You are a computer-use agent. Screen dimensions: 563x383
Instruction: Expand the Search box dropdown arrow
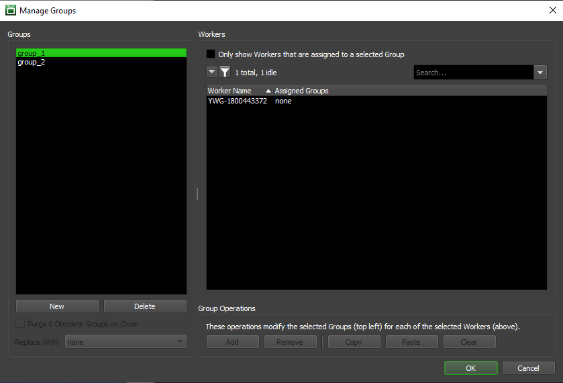pos(540,73)
